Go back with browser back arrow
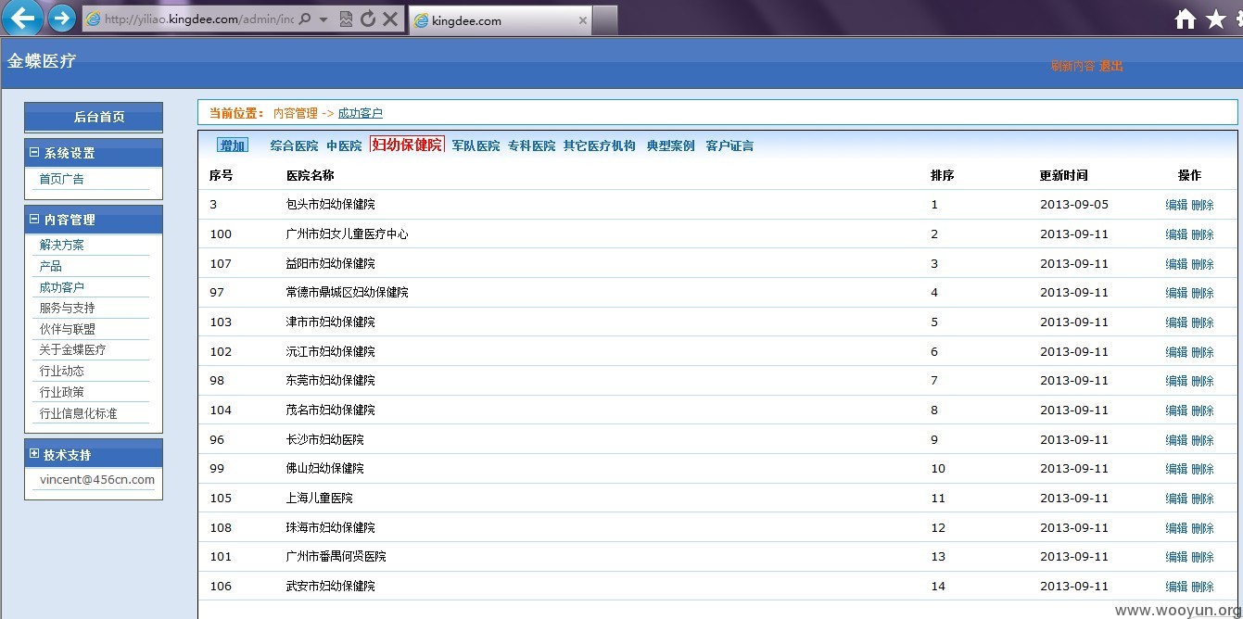The height and width of the screenshot is (619, 1243). point(22,18)
